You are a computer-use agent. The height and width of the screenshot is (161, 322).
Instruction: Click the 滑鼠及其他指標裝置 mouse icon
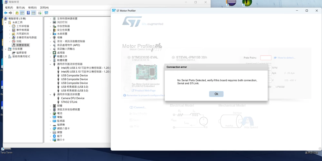[54, 110]
